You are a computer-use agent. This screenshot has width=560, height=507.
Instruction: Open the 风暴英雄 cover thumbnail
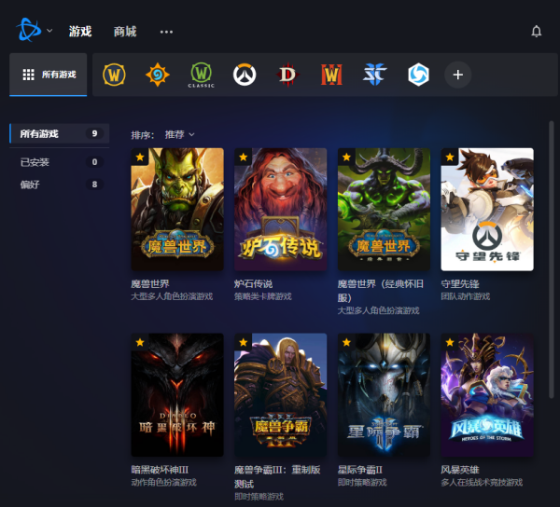[x=487, y=395]
